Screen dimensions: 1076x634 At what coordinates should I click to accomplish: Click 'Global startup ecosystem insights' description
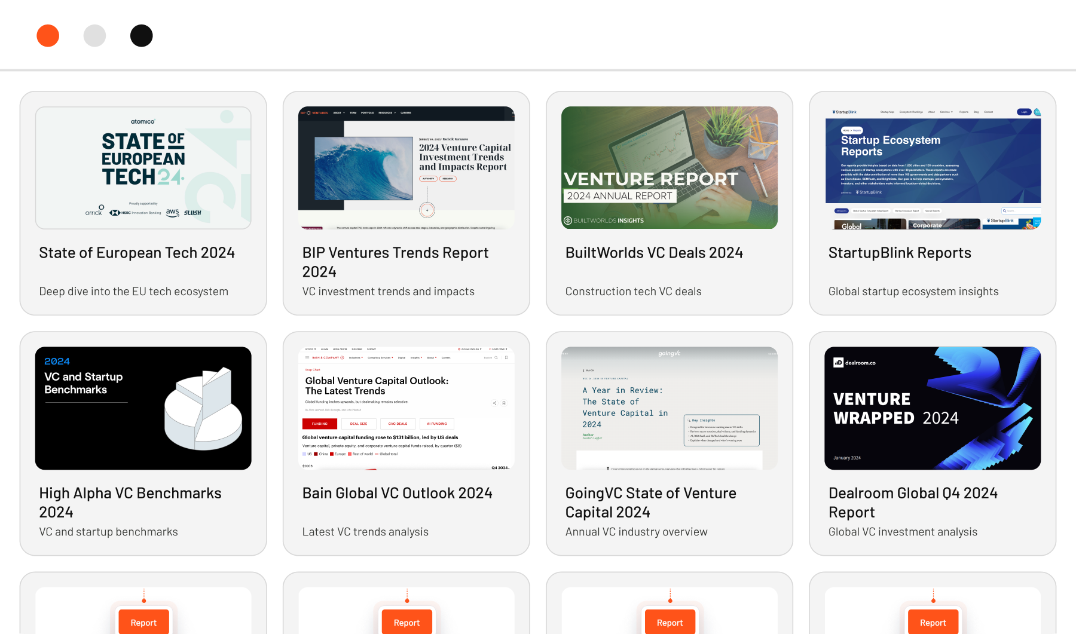[x=913, y=292]
